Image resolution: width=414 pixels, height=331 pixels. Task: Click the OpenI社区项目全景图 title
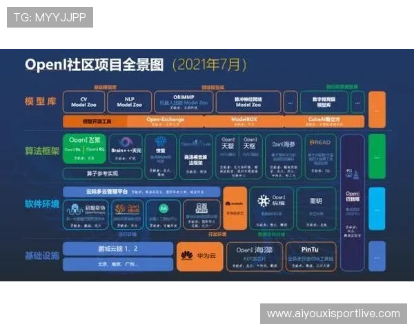[95, 65]
